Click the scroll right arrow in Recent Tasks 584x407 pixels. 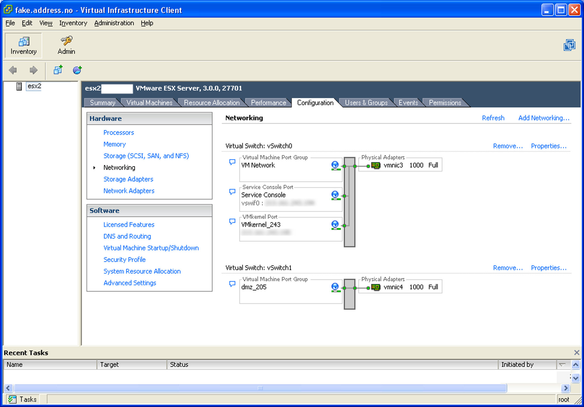tap(566, 388)
